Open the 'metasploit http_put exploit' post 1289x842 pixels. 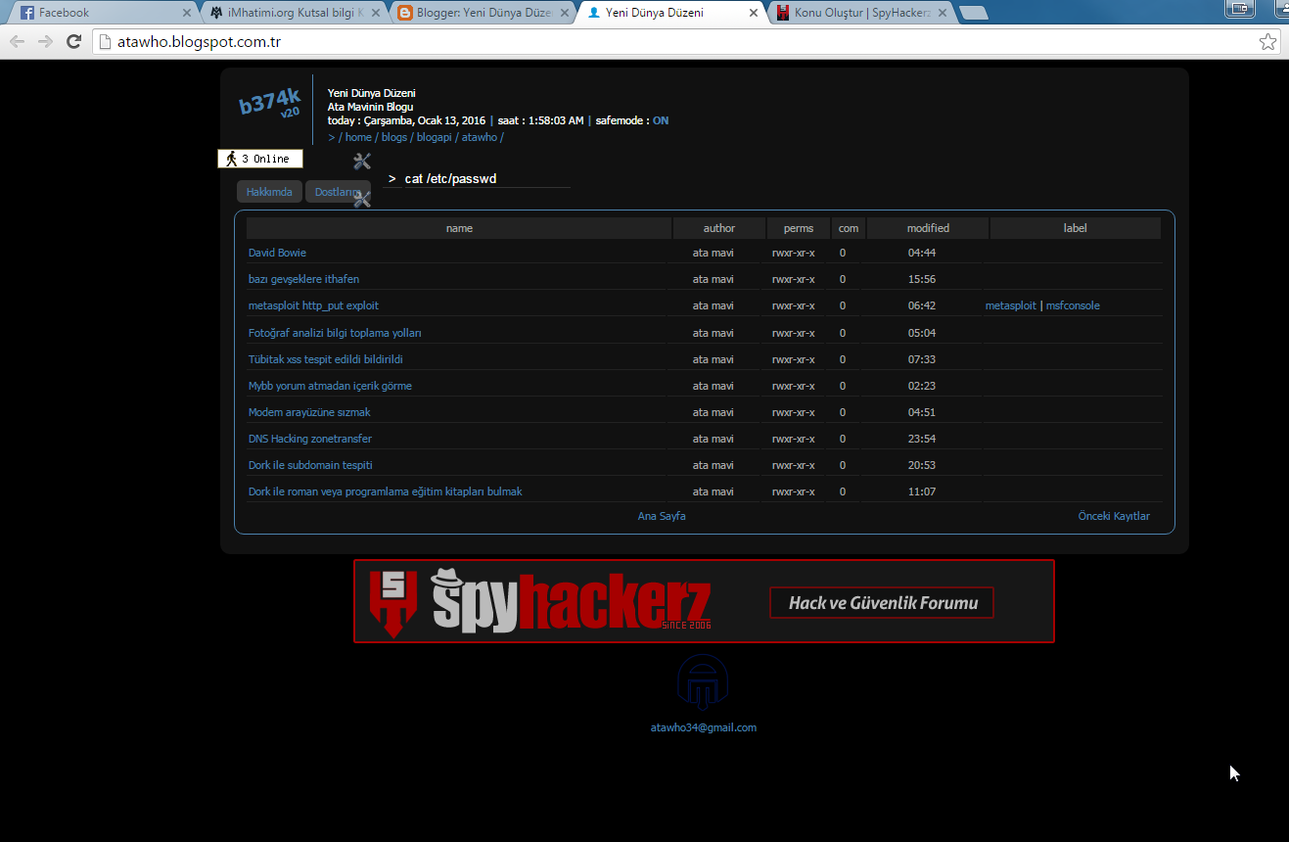[x=313, y=305]
